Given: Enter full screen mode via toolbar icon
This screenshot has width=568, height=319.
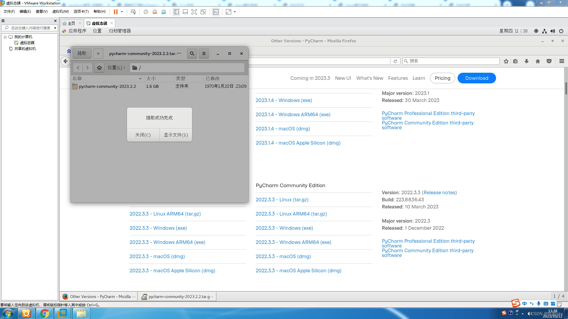Looking at the screenshot, I should [194, 12].
